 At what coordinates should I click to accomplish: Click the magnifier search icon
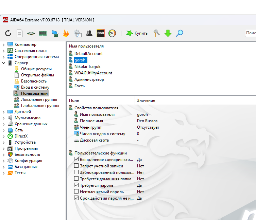[x=180, y=33]
